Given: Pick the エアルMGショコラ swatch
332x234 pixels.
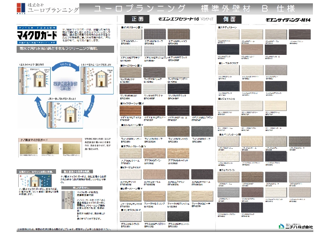Looking at the screenshot, I should [179, 34].
